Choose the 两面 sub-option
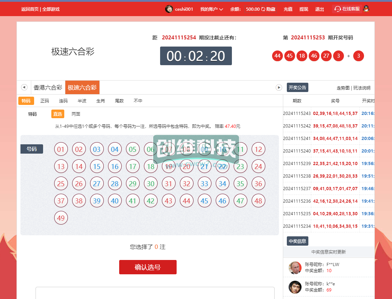 pos(76,114)
